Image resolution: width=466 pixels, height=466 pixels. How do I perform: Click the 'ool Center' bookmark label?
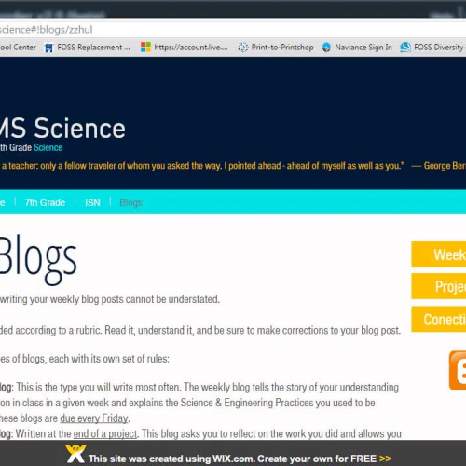pyautogui.click(x=18, y=48)
